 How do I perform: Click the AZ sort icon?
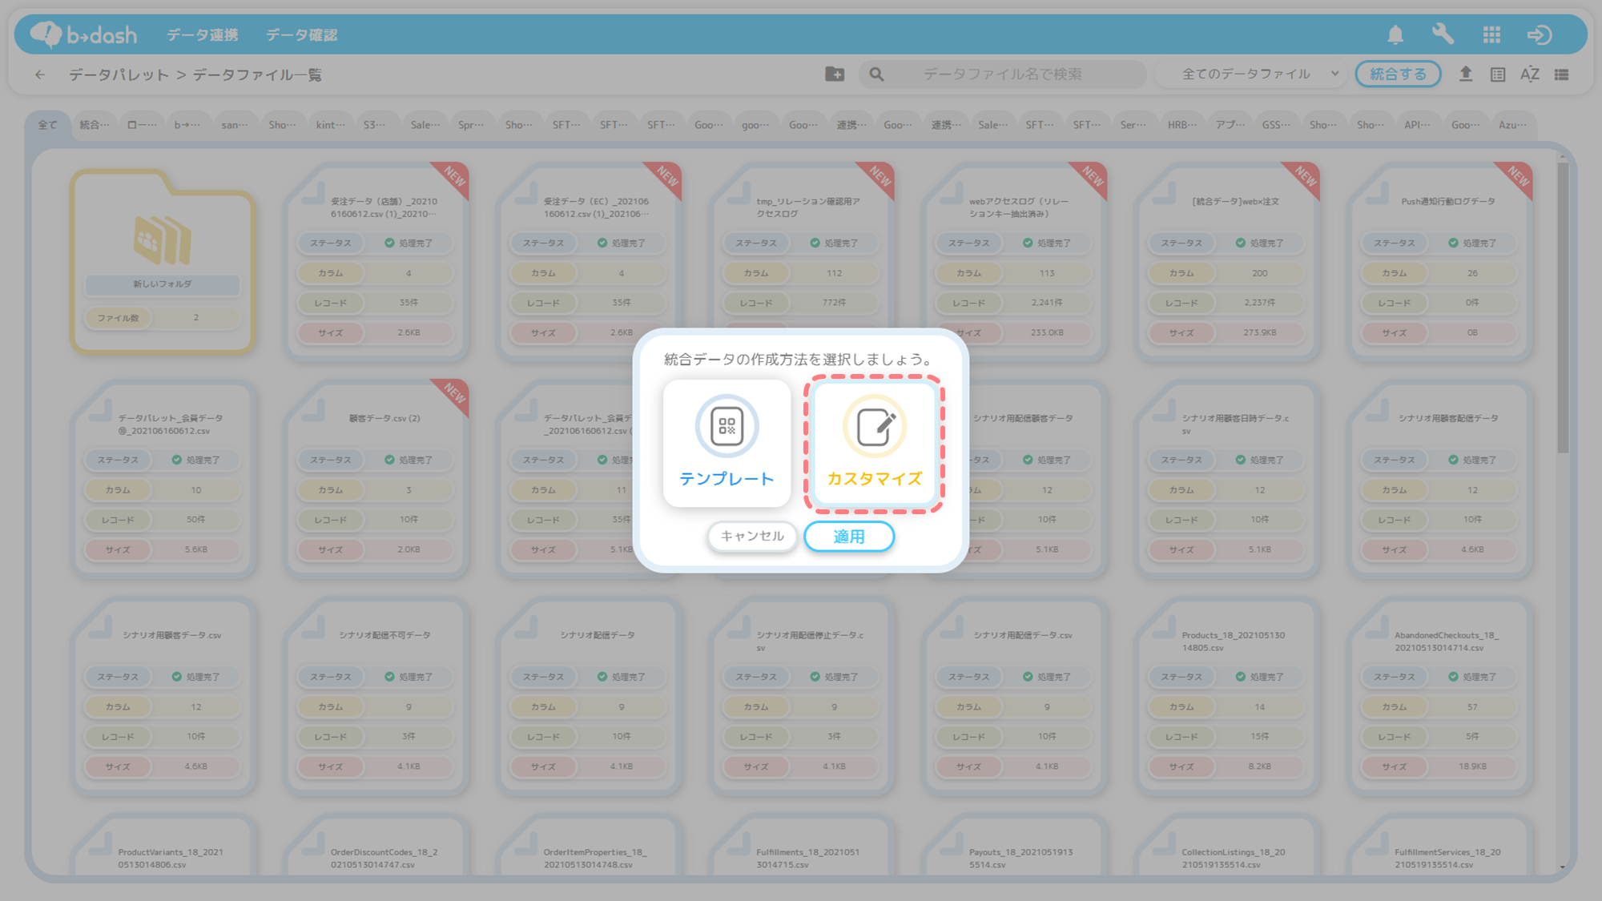[1530, 74]
